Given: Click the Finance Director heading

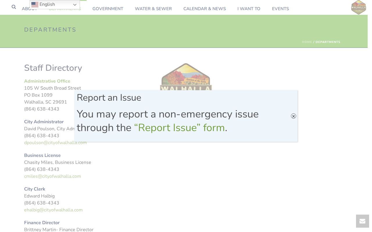Looking at the screenshot, I should tap(42, 223).
